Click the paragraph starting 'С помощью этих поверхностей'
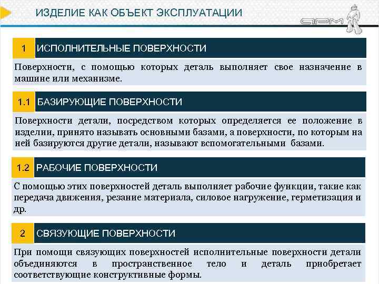The image size is (379, 284). pos(188,197)
